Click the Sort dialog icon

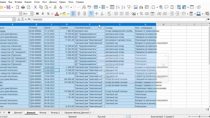tap(112, 7)
